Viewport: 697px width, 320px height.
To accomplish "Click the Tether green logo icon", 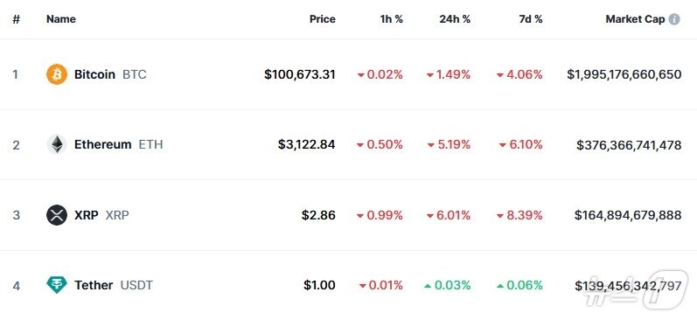I will (57, 285).
